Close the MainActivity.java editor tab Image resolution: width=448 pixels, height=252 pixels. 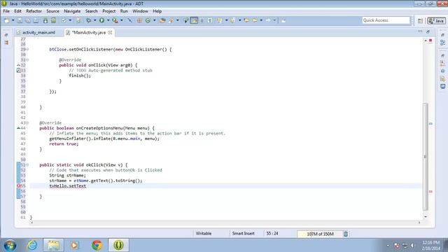coord(110,33)
